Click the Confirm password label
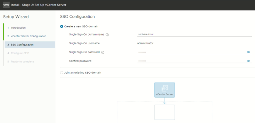Screen dimensions: 255x123 pyautogui.click(x=80, y=61)
